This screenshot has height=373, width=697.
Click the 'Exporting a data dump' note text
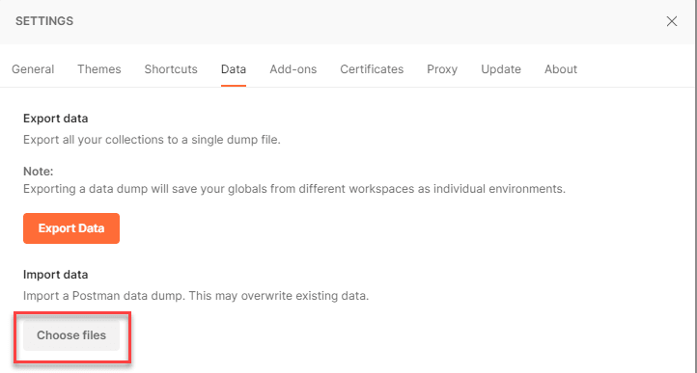(x=294, y=189)
